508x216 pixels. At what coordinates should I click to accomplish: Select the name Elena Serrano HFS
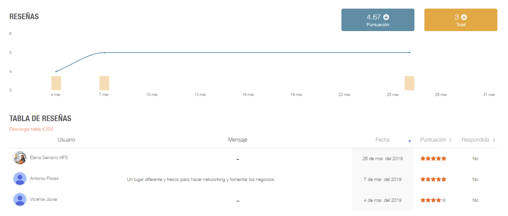click(x=49, y=157)
